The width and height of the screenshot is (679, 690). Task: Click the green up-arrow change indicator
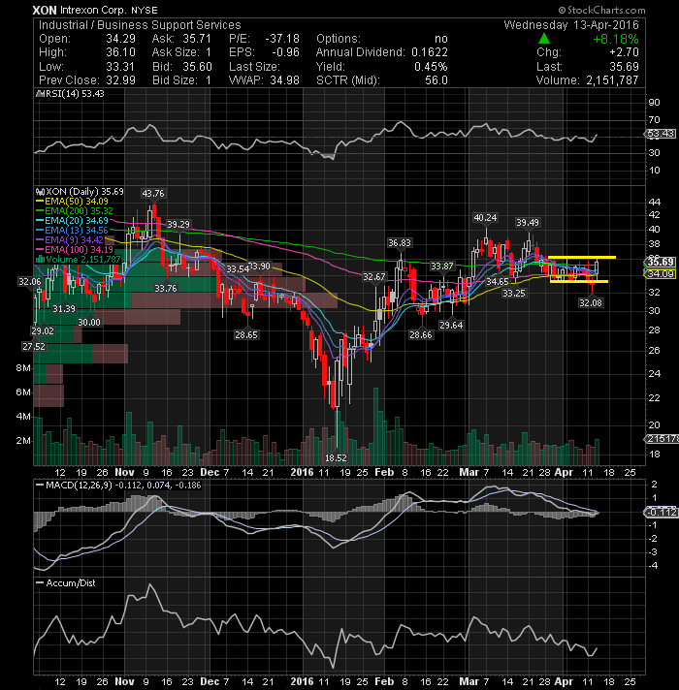click(544, 39)
